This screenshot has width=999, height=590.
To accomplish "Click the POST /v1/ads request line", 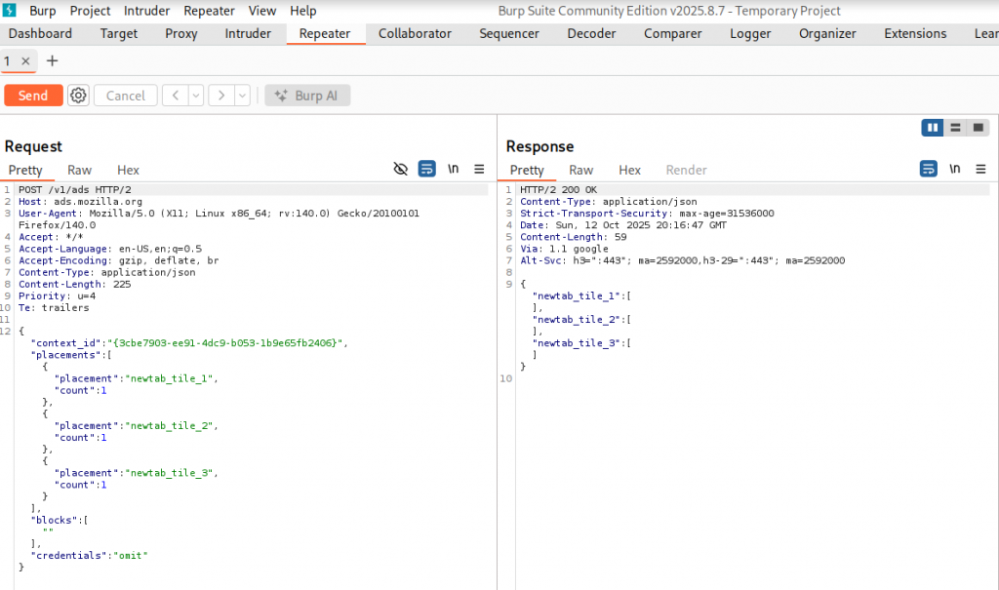I will (x=74, y=190).
